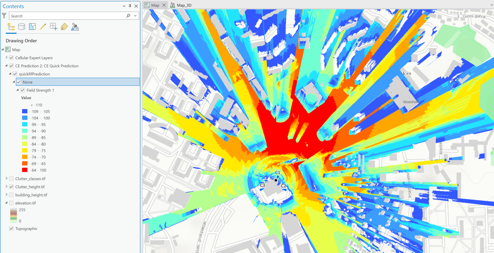The height and width of the screenshot is (253, 494).
Task: Click the Drawing Order heading
Action: pos(21,41)
